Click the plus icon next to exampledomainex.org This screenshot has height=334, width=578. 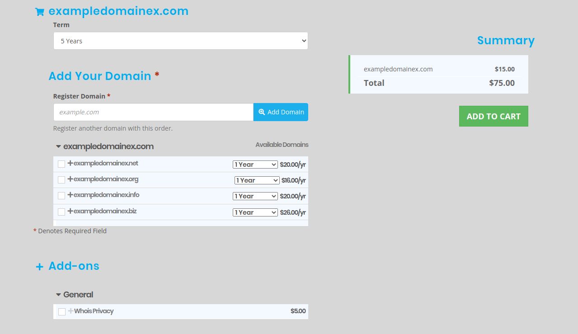70,179
